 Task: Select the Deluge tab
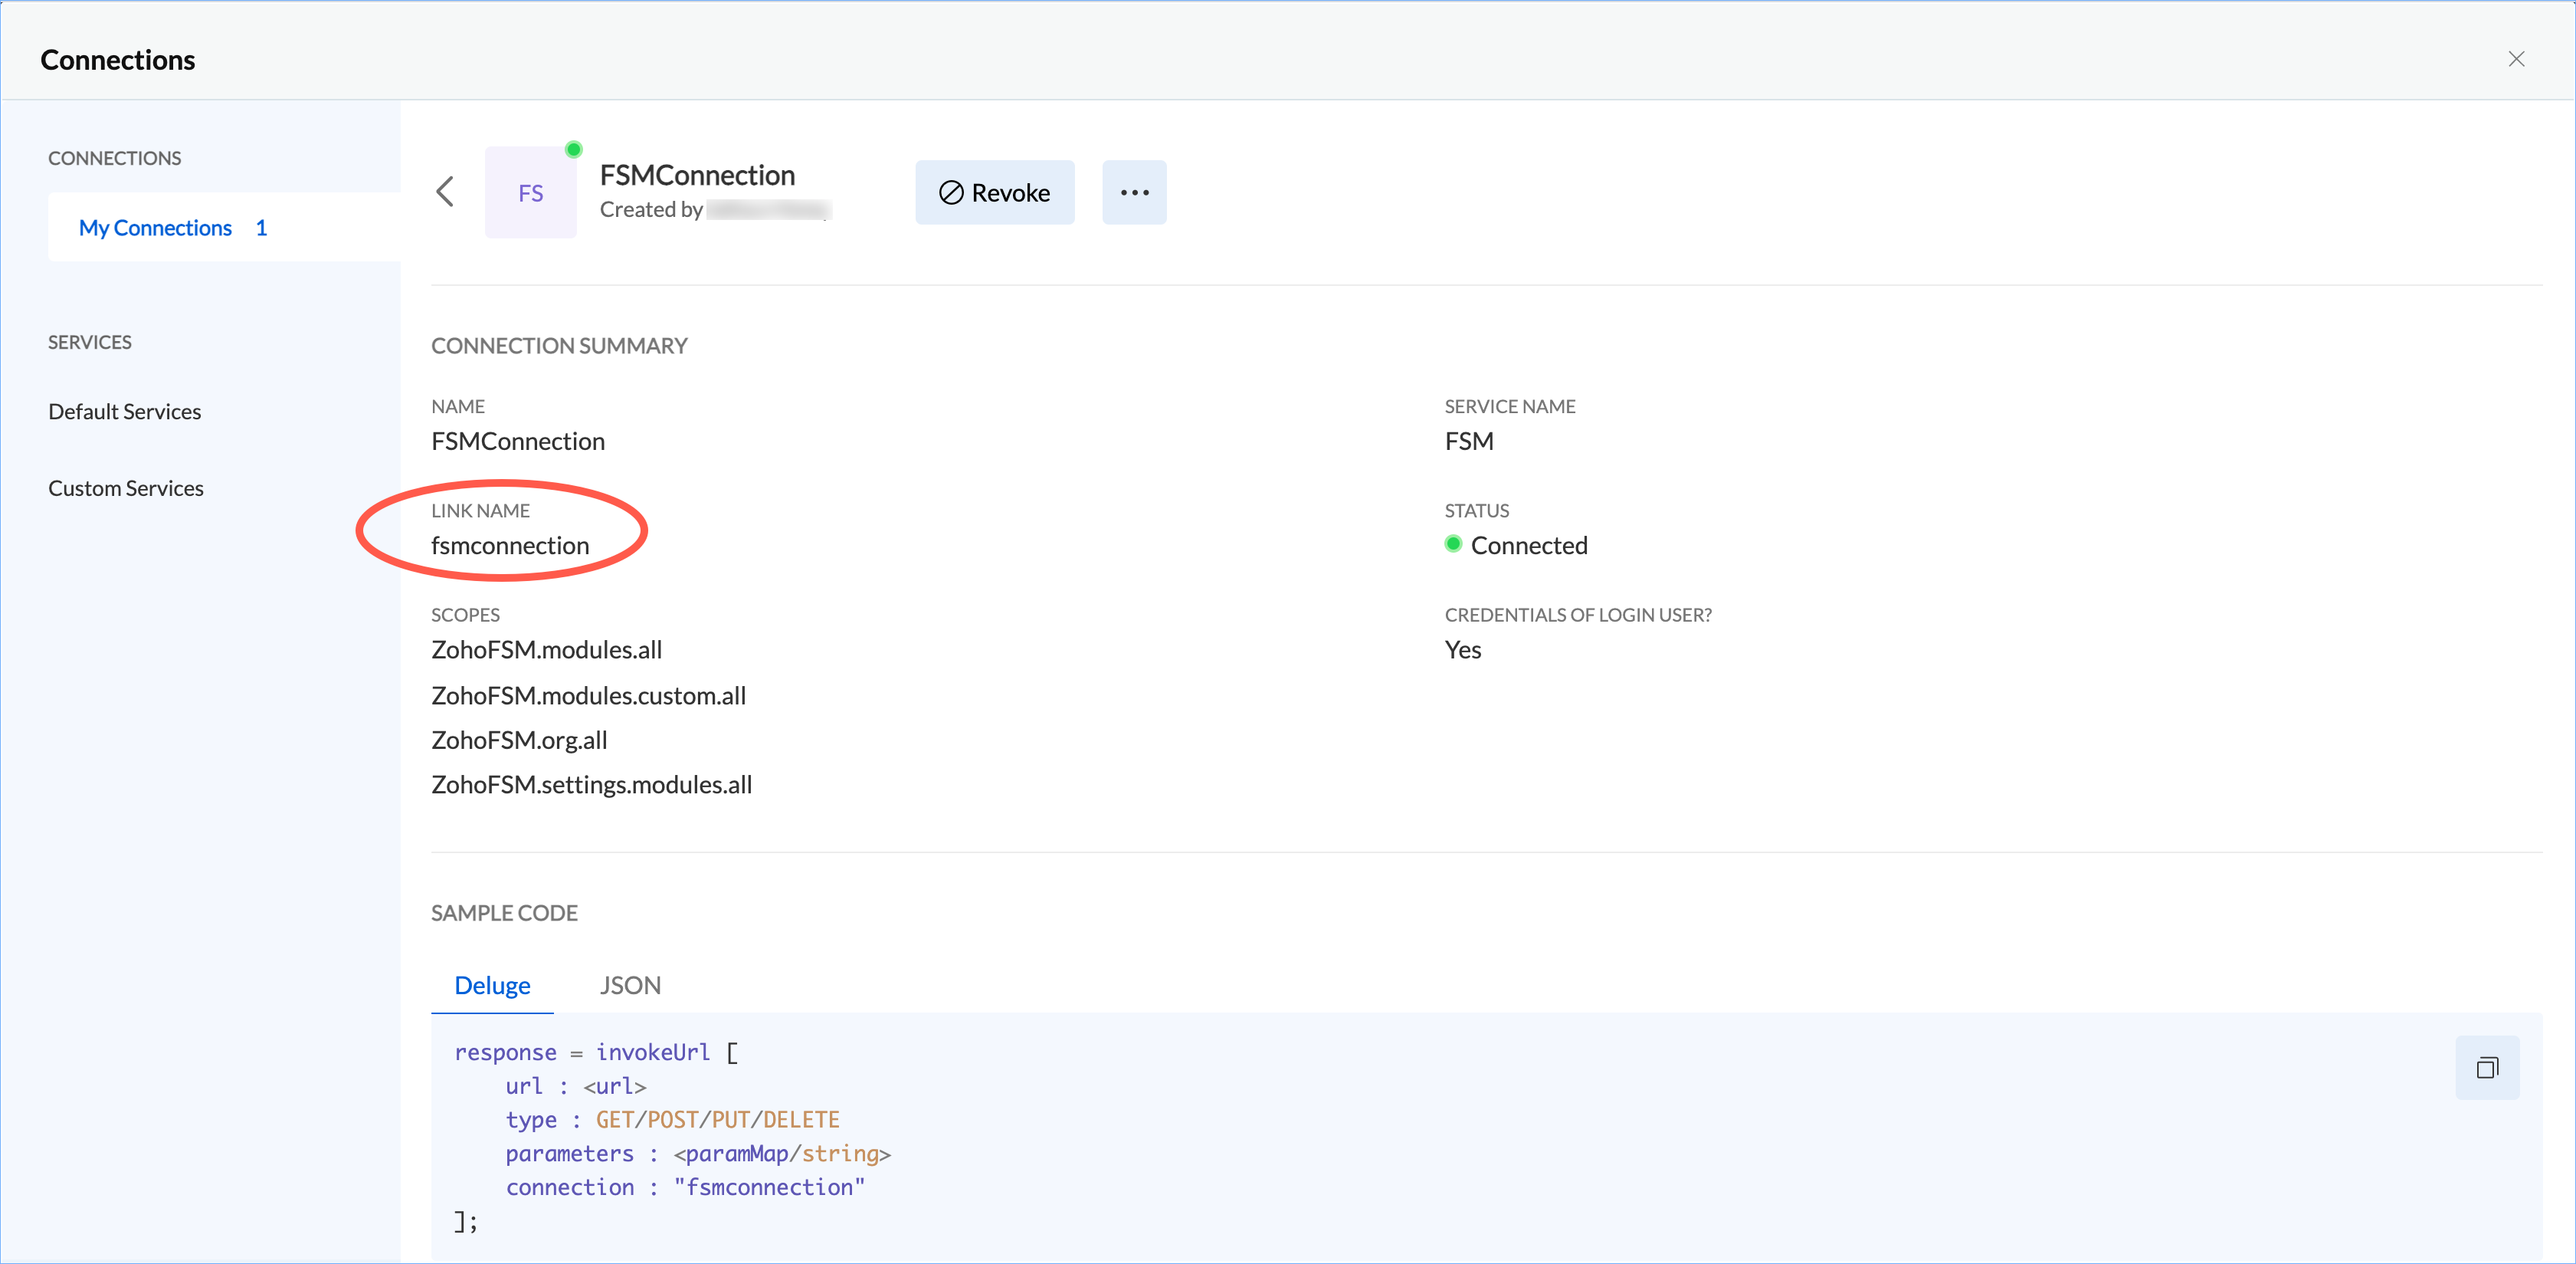click(x=492, y=985)
